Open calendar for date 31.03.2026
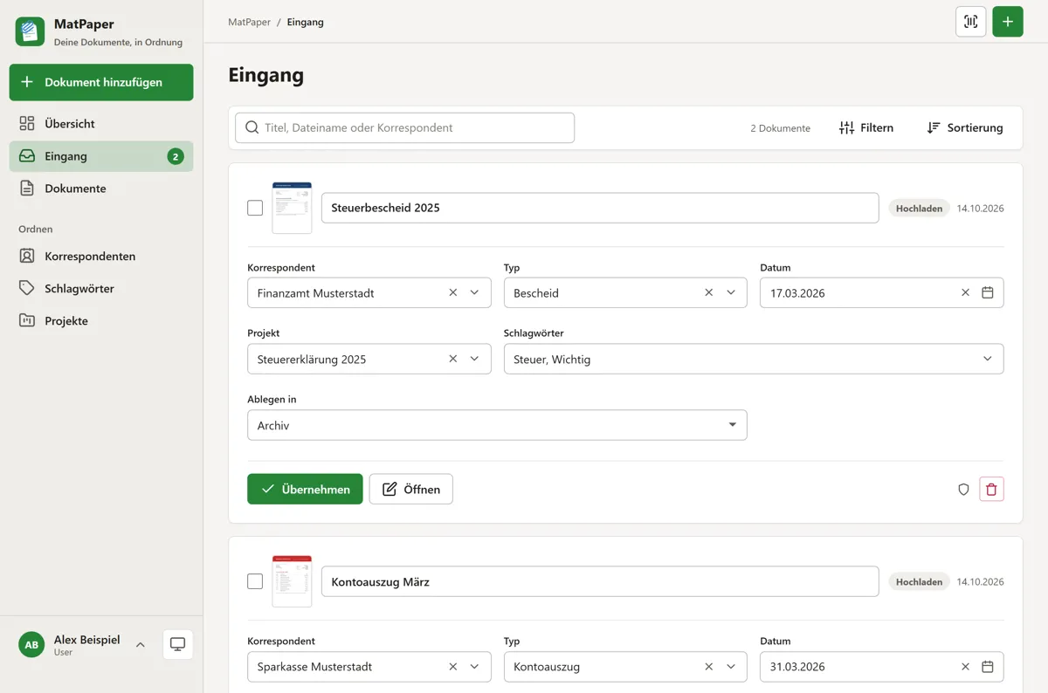This screenshot has height=693, width=1048. click(x=988, y=666)
